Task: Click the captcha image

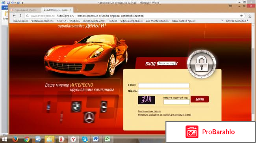Action: [x=147, y=100]
